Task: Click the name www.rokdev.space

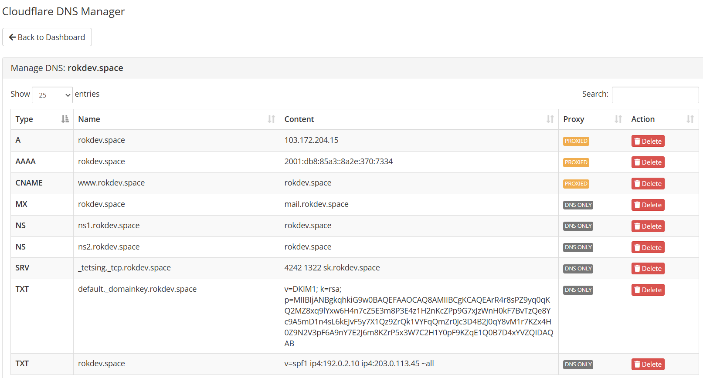Action: point(111,183)
